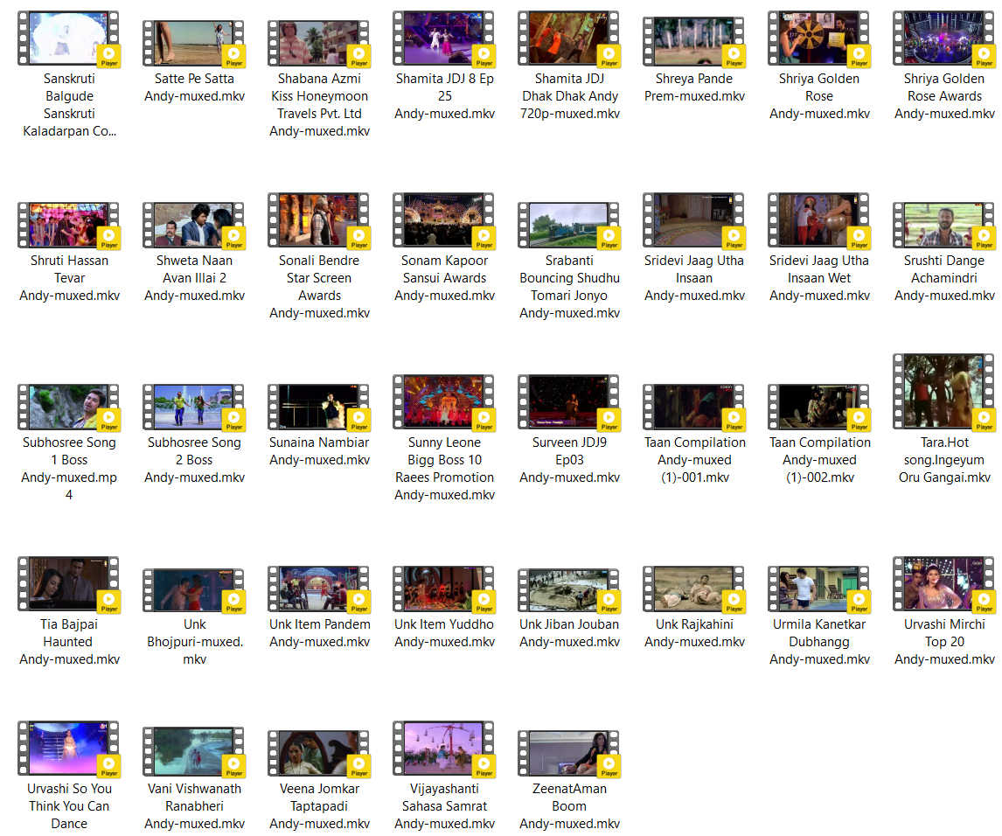Screen dimensions: 1002x836
Task: Select the Tara.Hot song.Ingeyum Oru Gangai video icon
Action: 944,392
